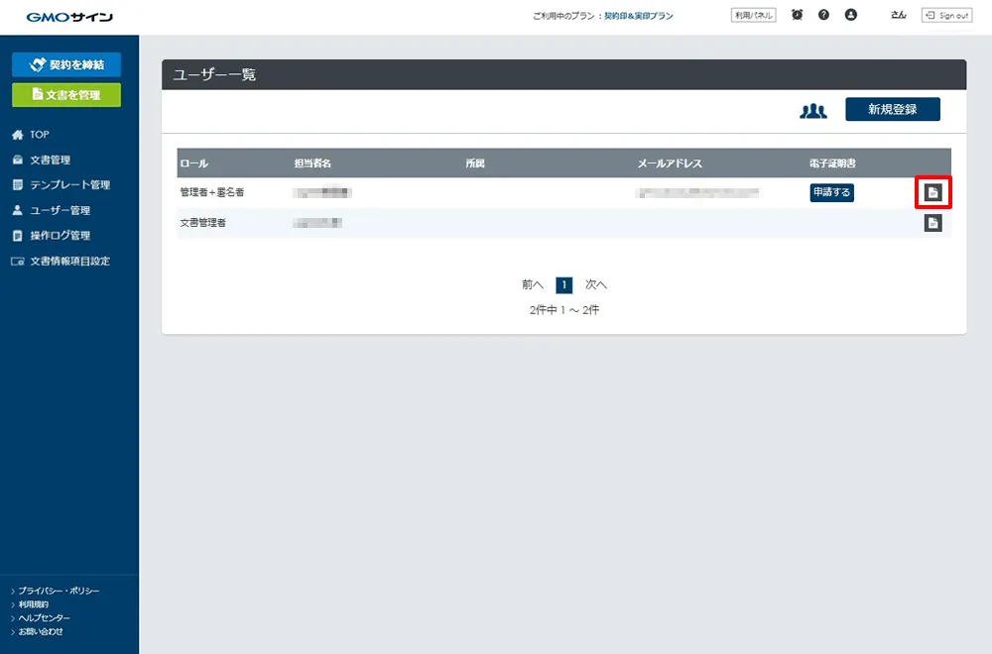The image size is (992, 654).
Task: Click the user account avatar icon
Action: (x=850, y=16)
